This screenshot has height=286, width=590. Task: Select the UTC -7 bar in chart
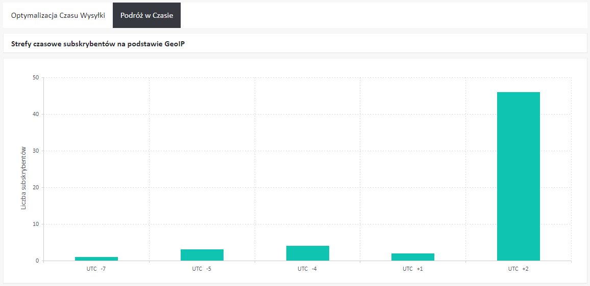(x=96, y=259)
